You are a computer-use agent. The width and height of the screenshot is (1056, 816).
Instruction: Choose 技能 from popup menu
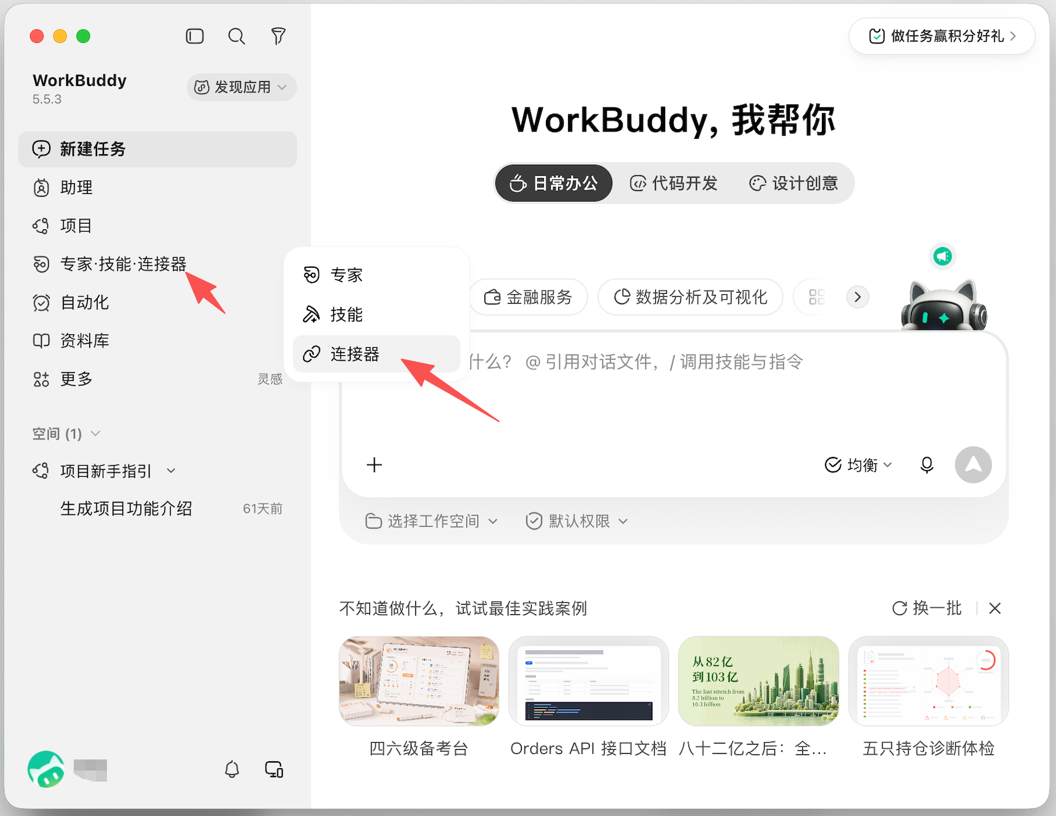pyautogui.click(x=377, y=315)
